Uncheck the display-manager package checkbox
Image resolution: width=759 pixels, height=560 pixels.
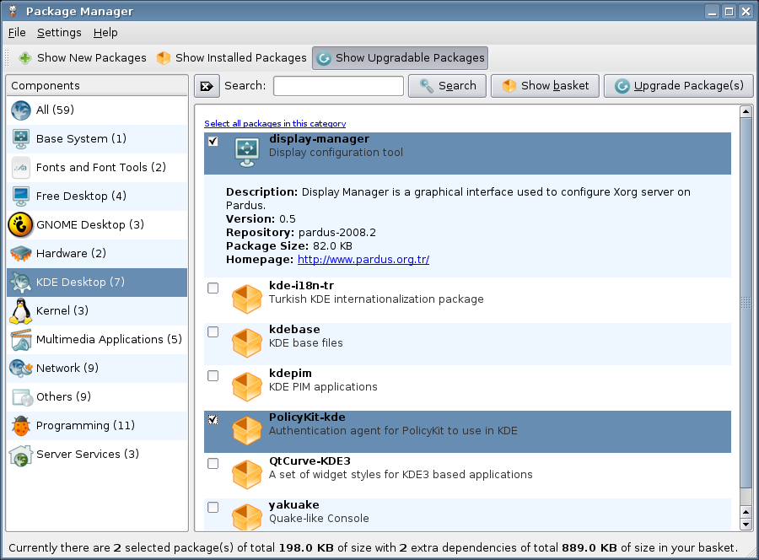(213, 141)
